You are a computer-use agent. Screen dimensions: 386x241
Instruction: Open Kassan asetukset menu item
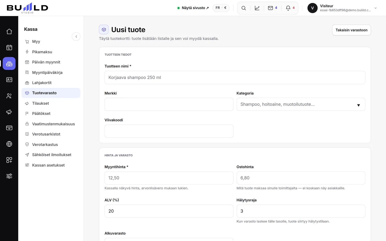51,165
